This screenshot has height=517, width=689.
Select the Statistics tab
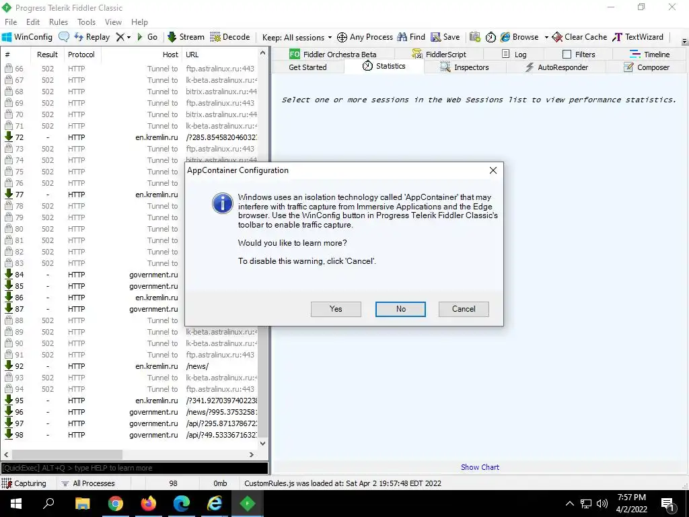[x=384, y=66]
